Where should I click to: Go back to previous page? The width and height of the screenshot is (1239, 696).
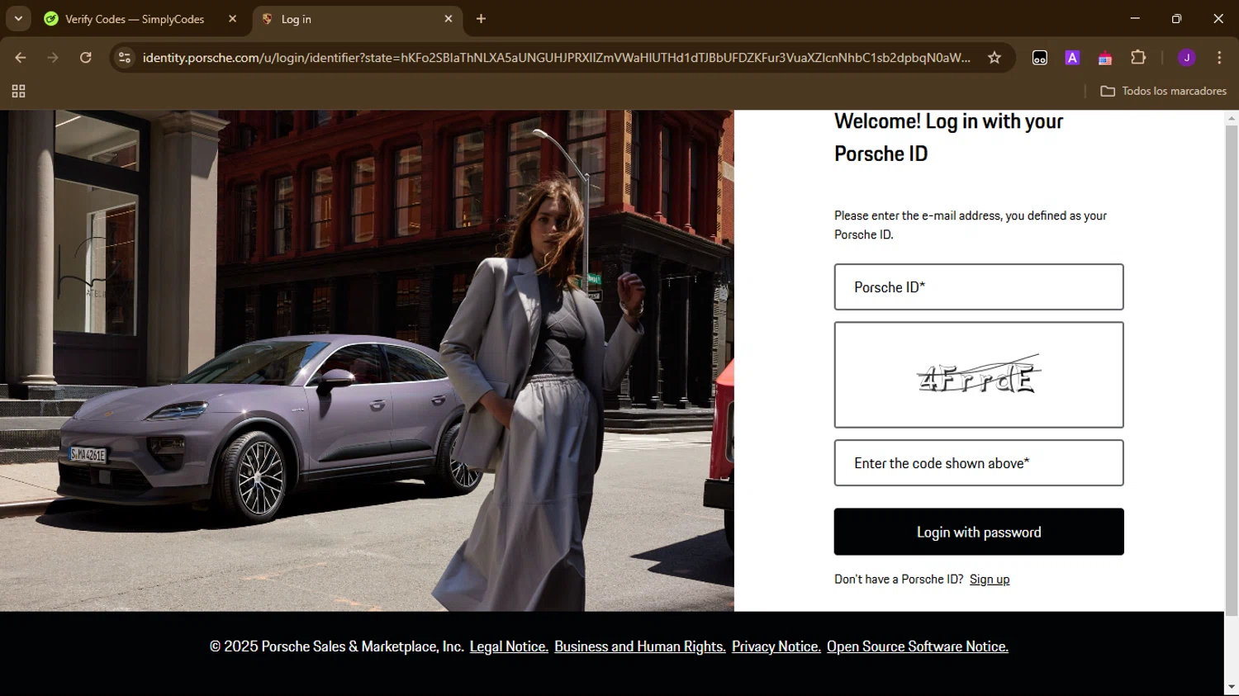coord(21,58)
